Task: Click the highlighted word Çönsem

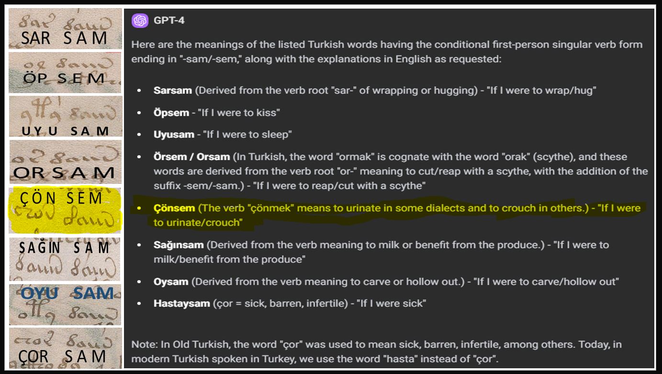Action: coord(174,208)
